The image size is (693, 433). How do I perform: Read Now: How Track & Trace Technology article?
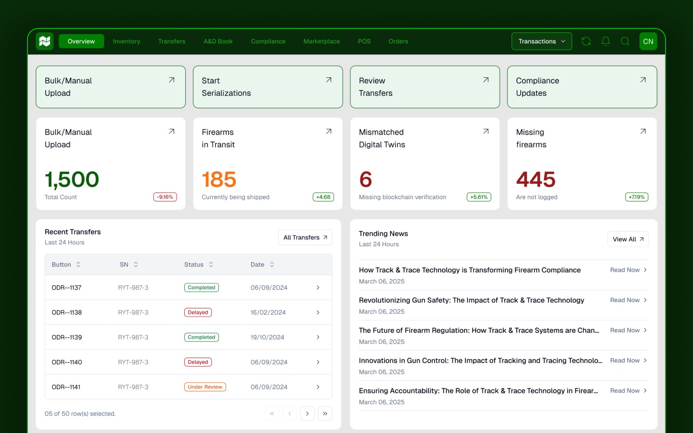[629, 270]
